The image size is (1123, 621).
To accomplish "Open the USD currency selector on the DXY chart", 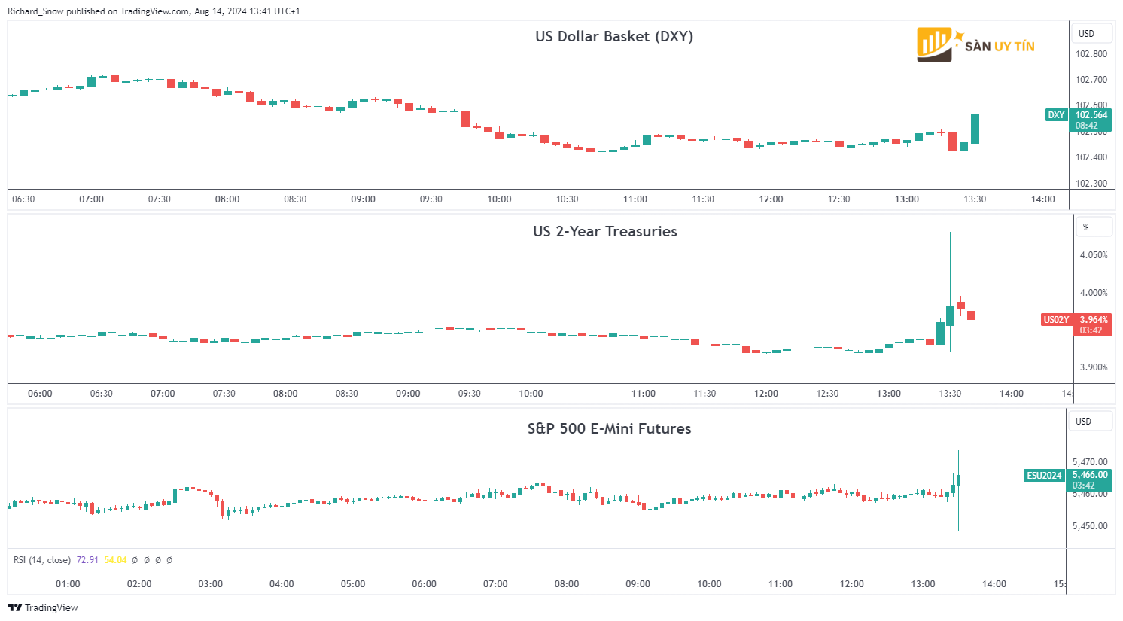I will (1092, 34).
